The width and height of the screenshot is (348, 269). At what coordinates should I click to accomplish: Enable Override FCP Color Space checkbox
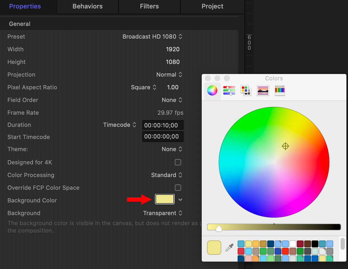click(178, 188)
